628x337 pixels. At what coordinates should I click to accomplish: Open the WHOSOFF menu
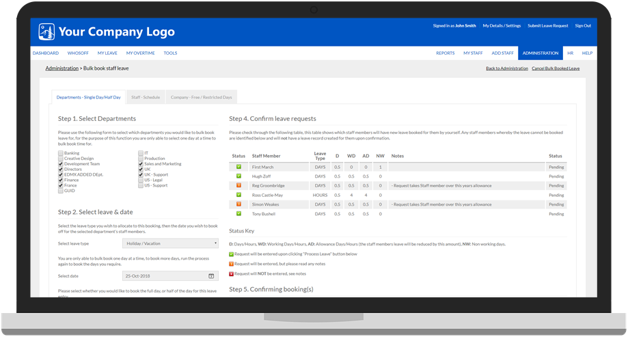pyautogui.click(x=78, y=53)
